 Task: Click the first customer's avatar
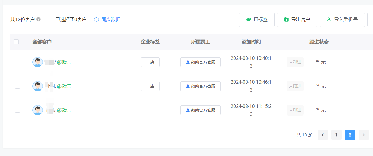click(38, 62)
